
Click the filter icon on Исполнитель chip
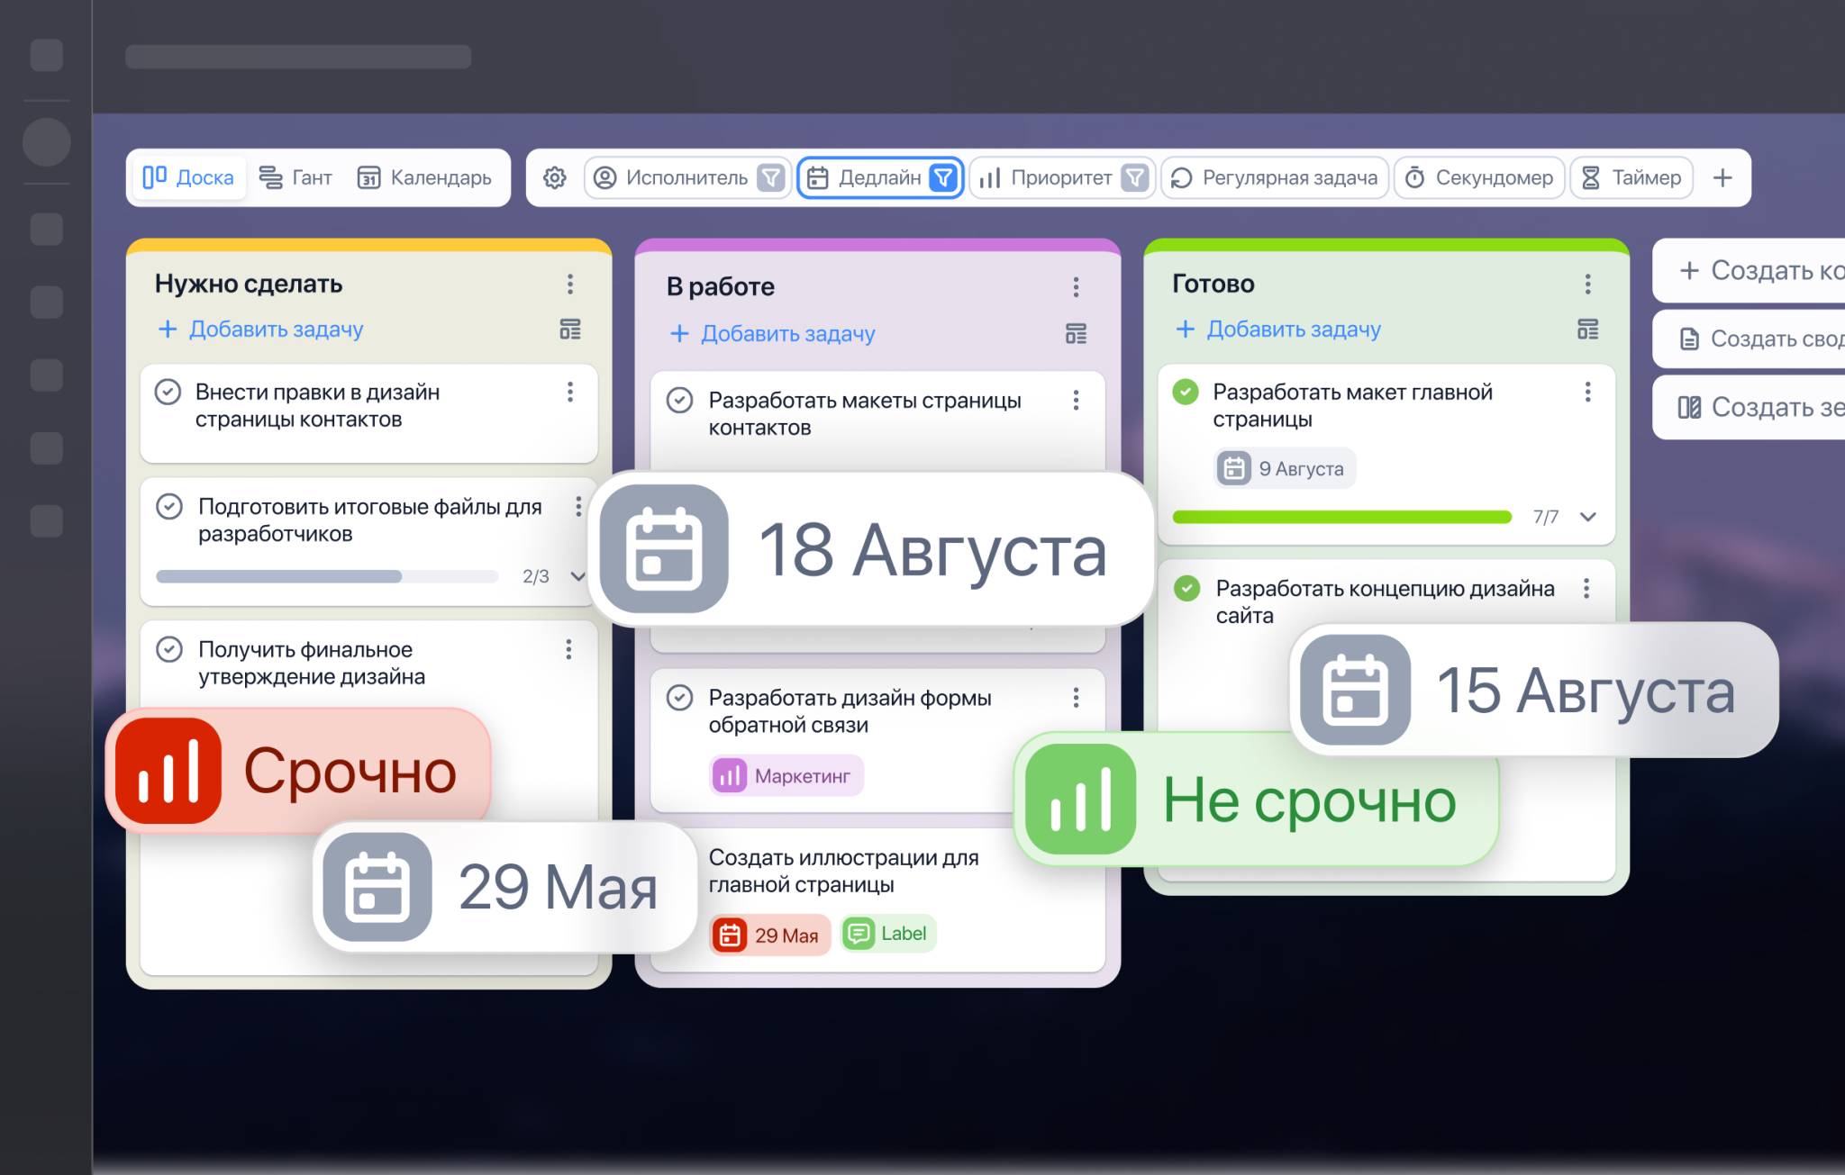pos(770,178)
